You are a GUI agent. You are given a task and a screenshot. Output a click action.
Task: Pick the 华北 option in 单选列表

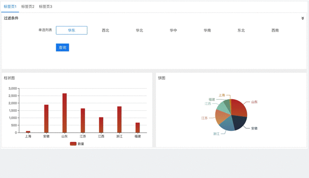click(140, 30)
